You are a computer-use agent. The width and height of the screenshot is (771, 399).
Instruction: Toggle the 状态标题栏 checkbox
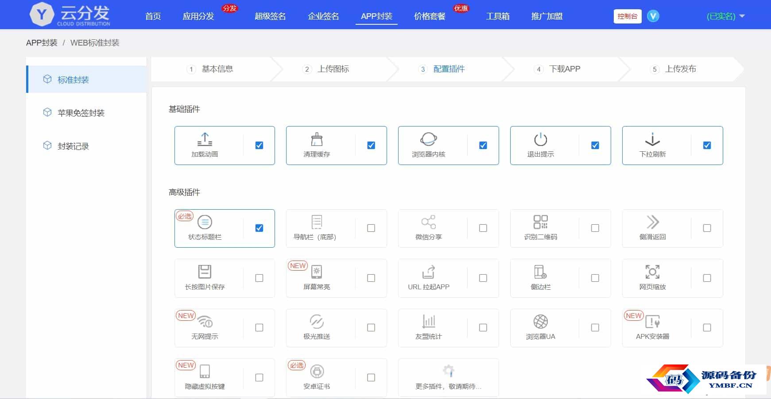[x=260, y=228]
